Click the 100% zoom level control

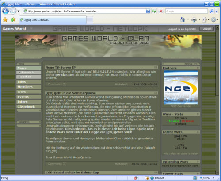[205, 178]
